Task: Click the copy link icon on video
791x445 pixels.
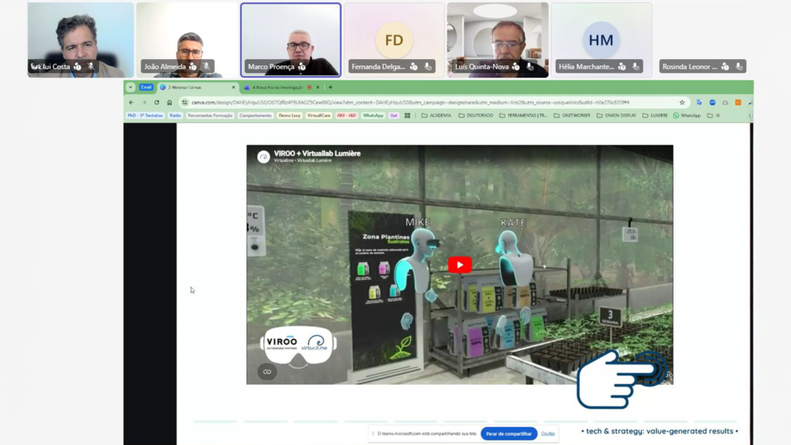Action: pyautogui.click(x=267, y=372)
